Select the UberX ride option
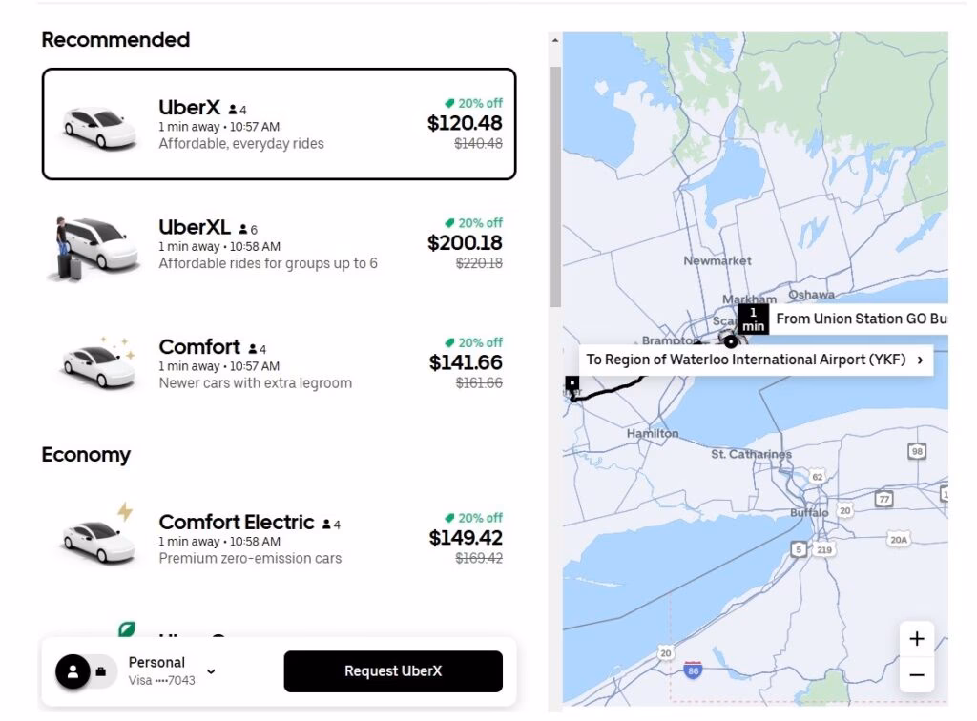The width and height of the screenshot is (977, 721). [x=279, y=123]
